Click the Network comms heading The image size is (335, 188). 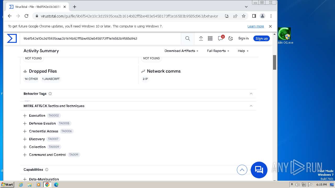[164, 71]
